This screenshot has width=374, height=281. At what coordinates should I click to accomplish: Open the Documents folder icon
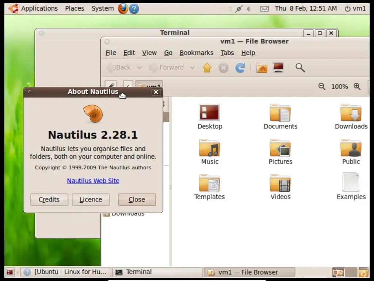point(280,113)
